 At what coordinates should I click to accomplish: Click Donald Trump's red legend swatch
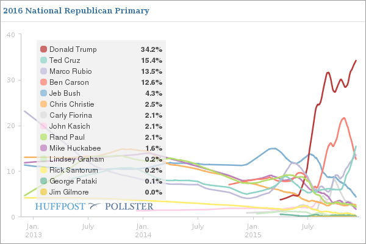tap(43, 49)
